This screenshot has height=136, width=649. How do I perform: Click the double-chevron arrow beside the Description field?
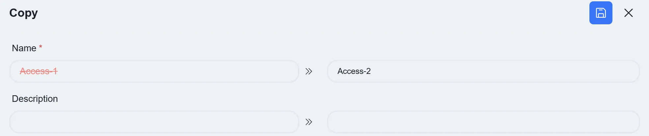(309, 122)
